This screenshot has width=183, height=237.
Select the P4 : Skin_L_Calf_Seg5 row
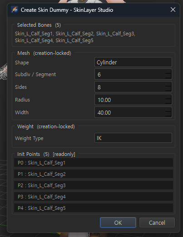[94, 208]
